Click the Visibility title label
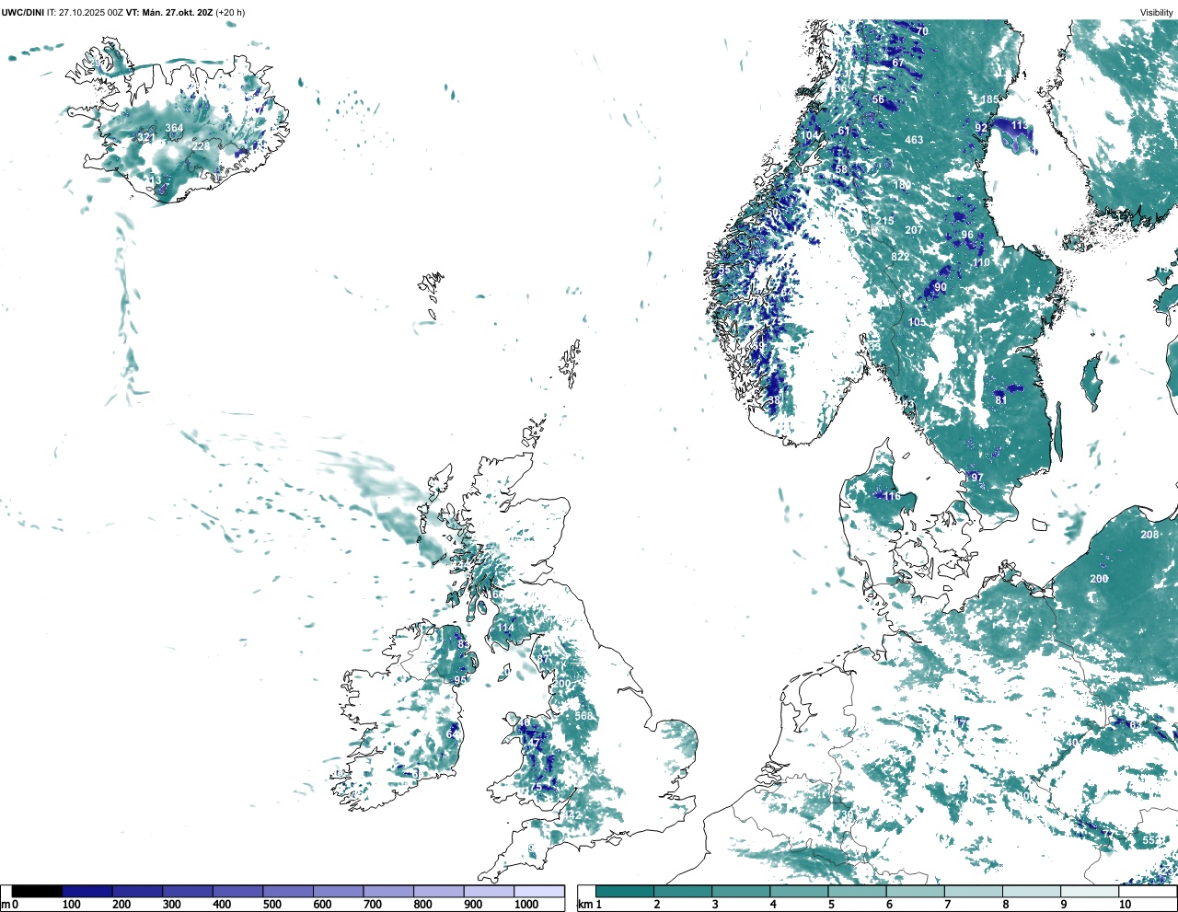Viewport: 1178px width, 912px height. click(x=1156, y=12)
